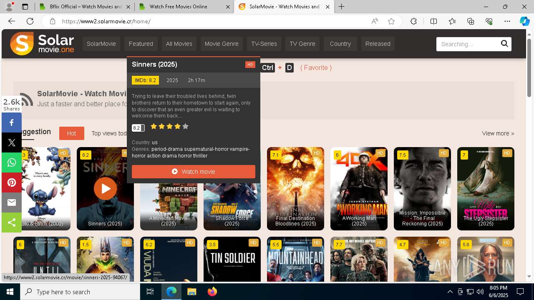Viewport: 534px width, 300px height.
Task: Share on X (Twitter) from the sidebar
Action: (x=12, y=142)
